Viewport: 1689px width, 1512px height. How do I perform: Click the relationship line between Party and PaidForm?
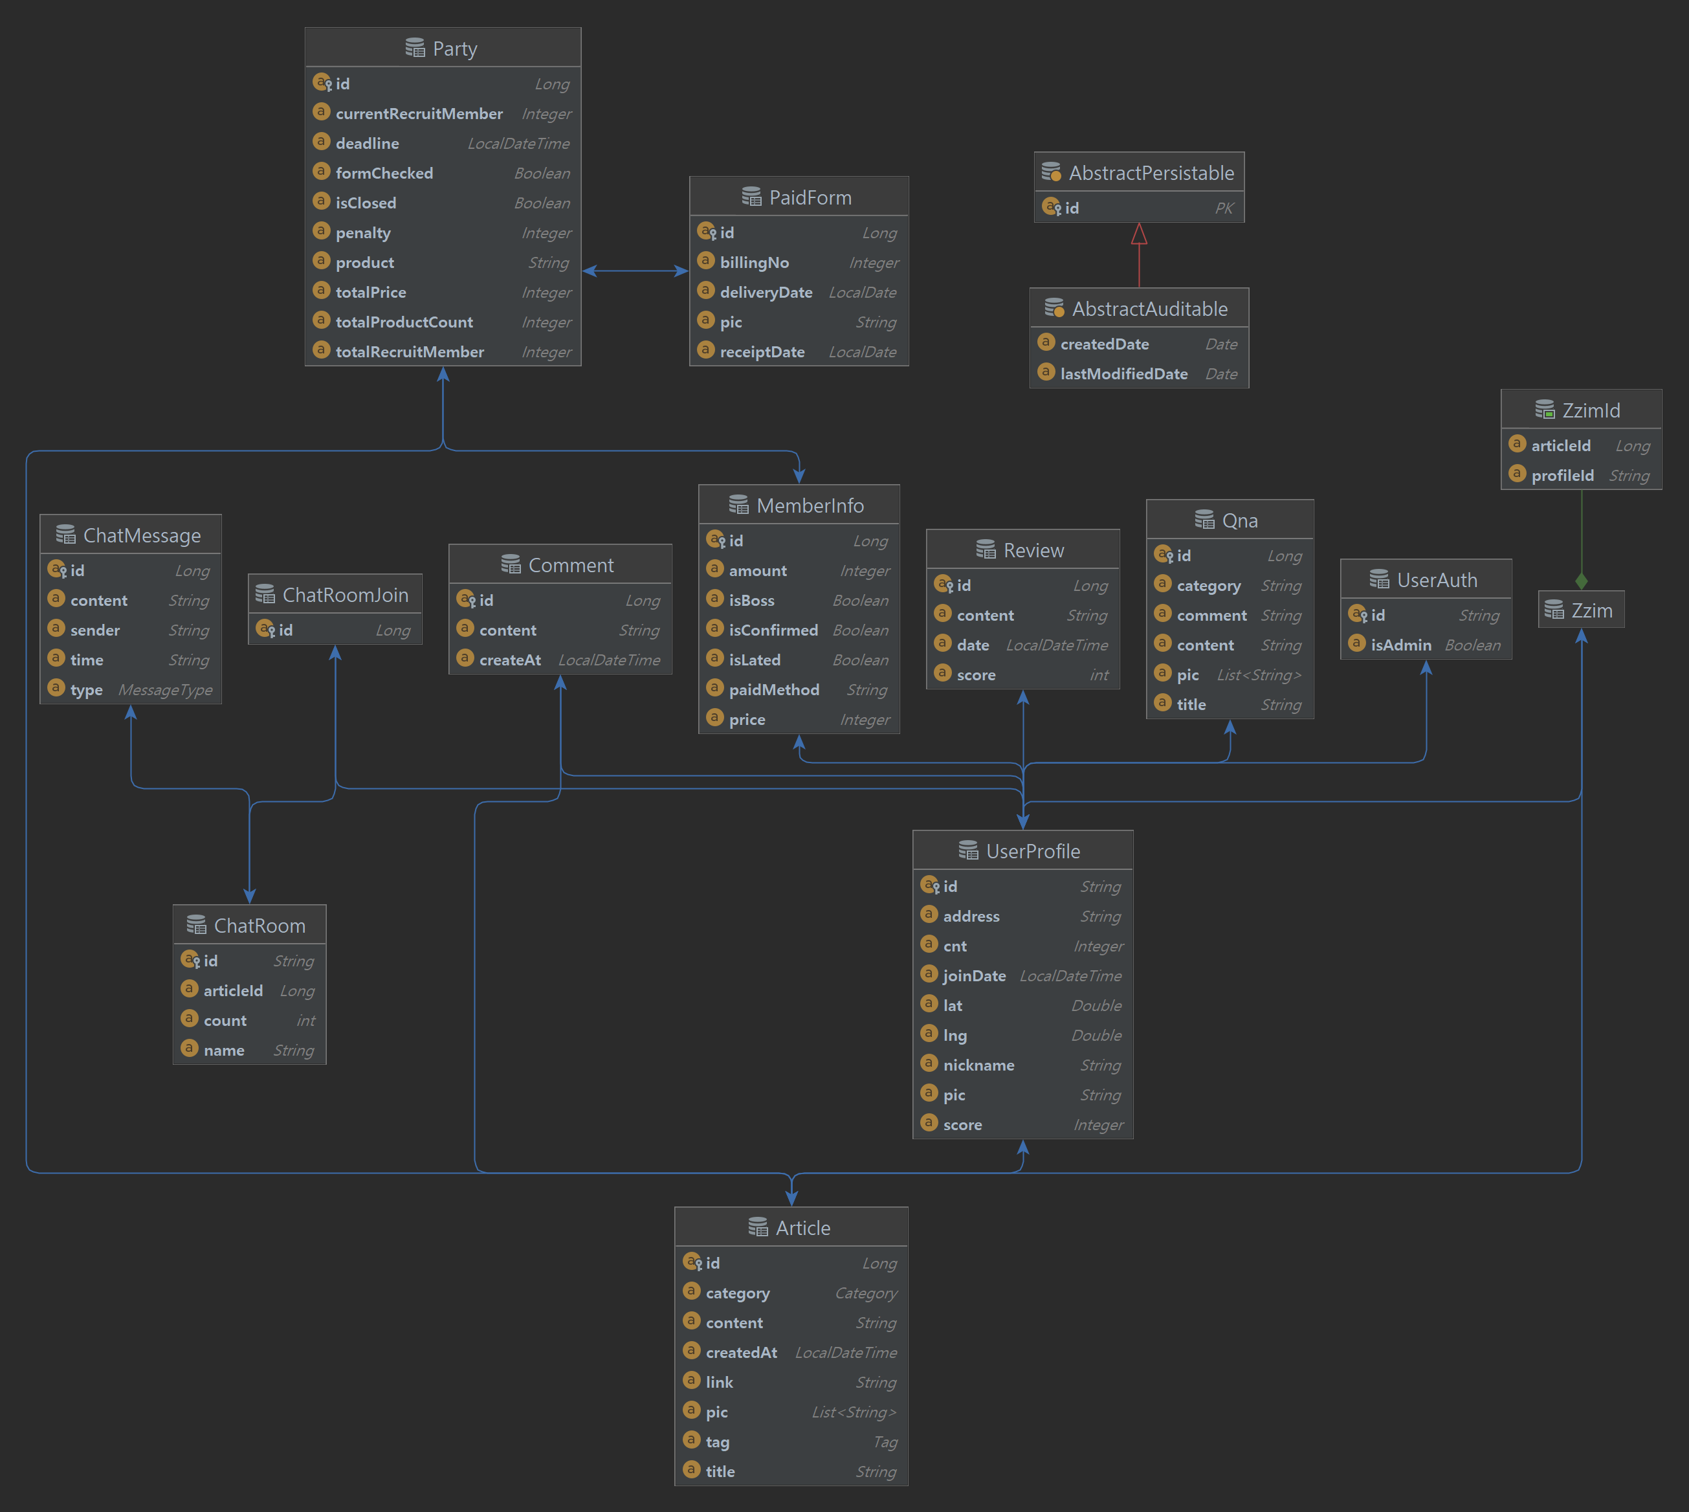[x=635, y=271]
